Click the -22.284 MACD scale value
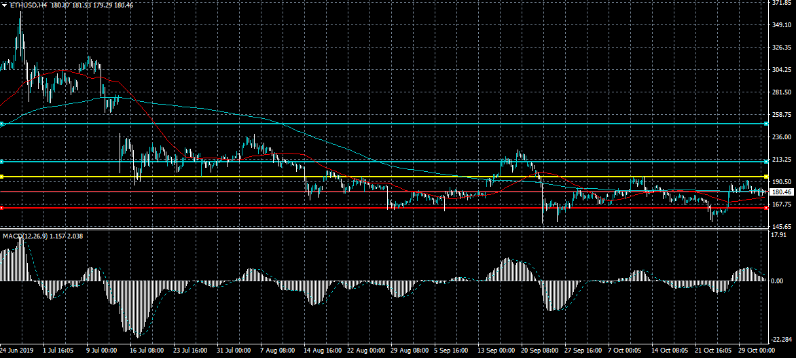Screen dimensions: 796x358 tap(782, 339)
